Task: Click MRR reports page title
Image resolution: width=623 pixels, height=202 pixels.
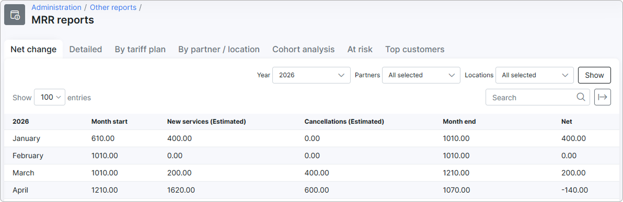Action: tap(63, 20)
